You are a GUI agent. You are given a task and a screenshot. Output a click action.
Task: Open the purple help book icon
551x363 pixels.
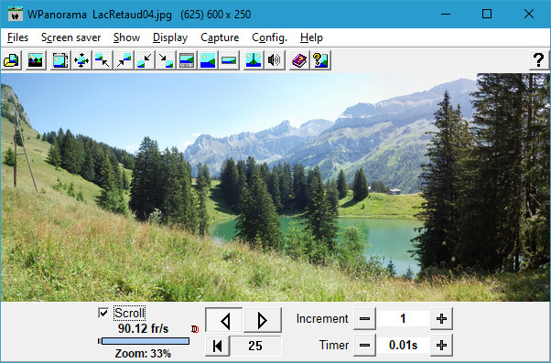pyautogui.click(x=299, y=60)
